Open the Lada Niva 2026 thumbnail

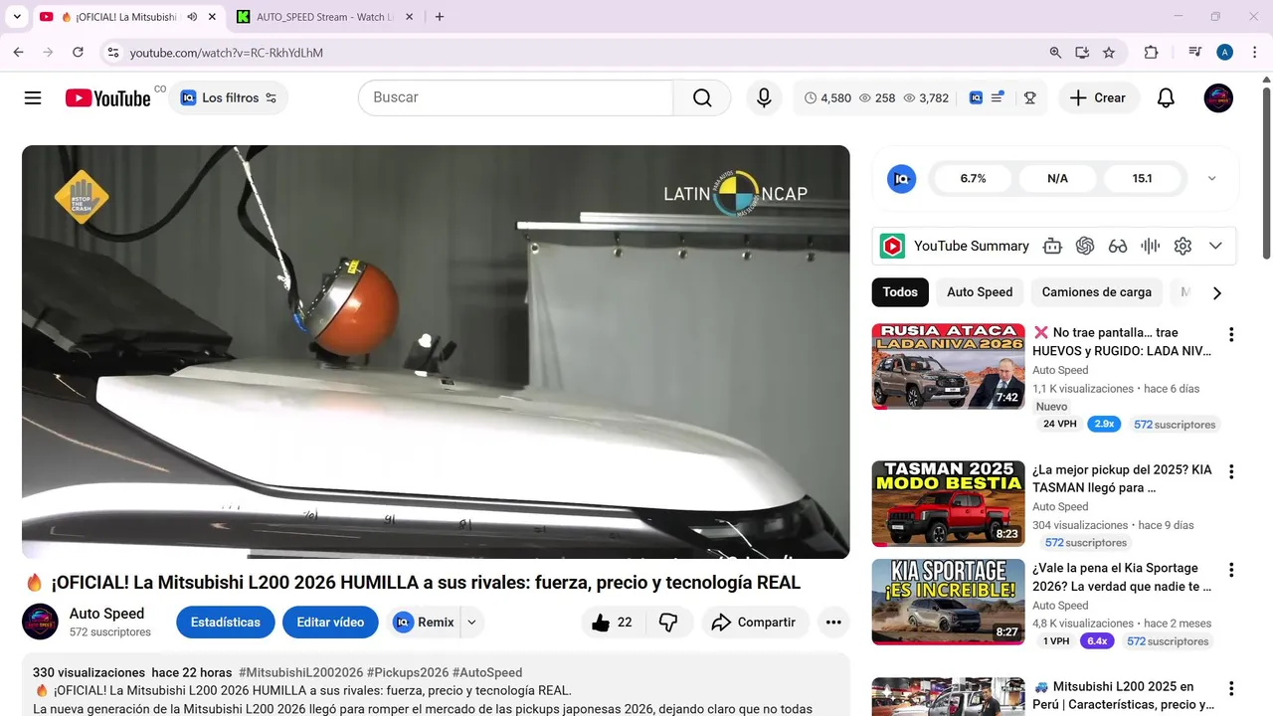948,366
